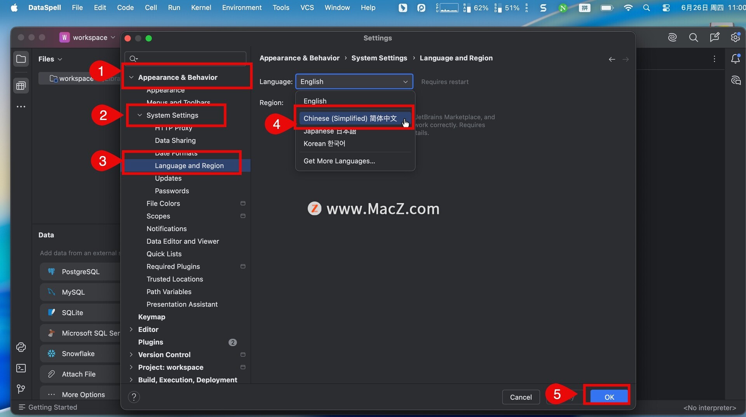
Task: Open the Language dropdown combo box
Action: pos(354,82)
